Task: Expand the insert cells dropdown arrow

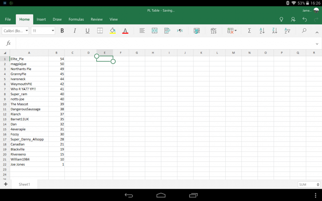Action: 236,31
